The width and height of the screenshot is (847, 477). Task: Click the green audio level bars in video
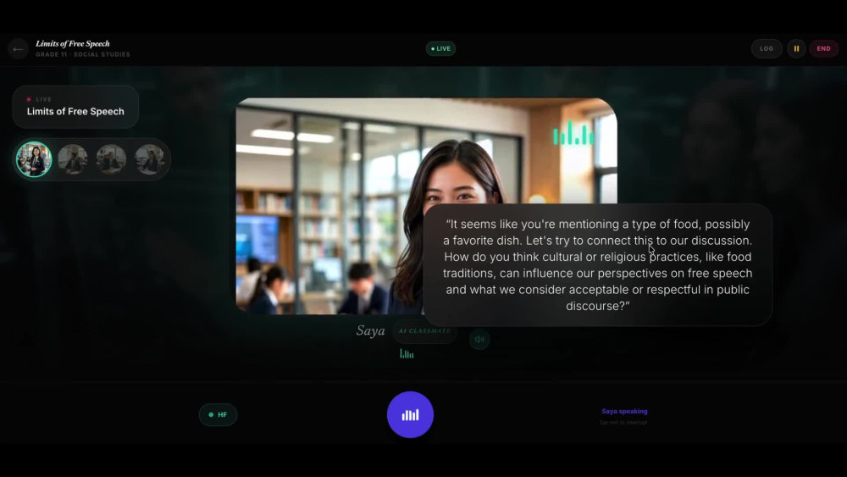coord(573,133)
